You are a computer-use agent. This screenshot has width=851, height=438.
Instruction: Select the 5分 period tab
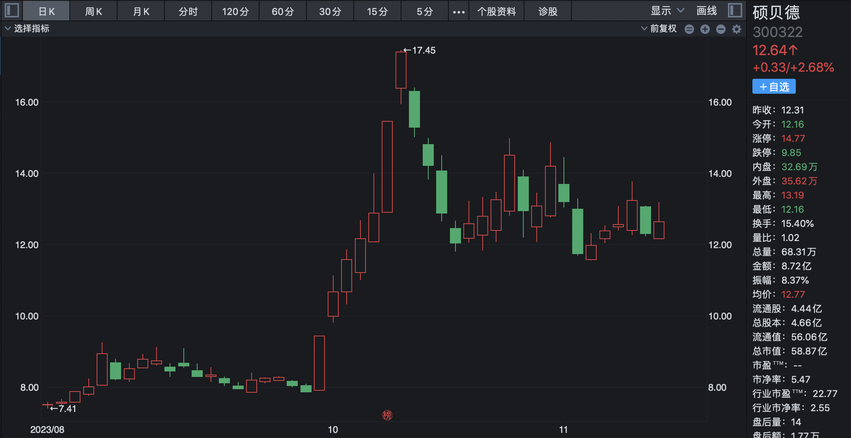point(425,11)
